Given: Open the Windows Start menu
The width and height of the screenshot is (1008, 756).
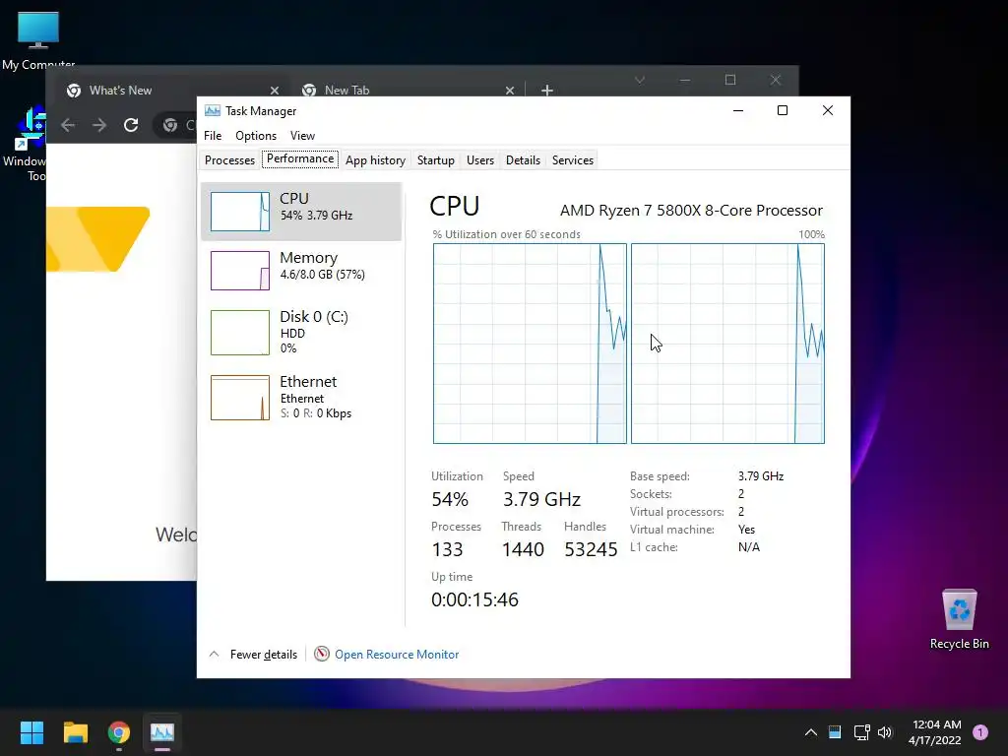Looking at the screenshot, I should (31, 732).
